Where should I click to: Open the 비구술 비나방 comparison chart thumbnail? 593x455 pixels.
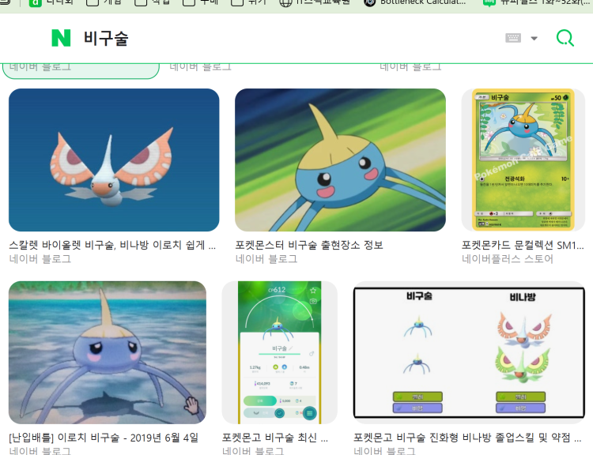(469, 352)
